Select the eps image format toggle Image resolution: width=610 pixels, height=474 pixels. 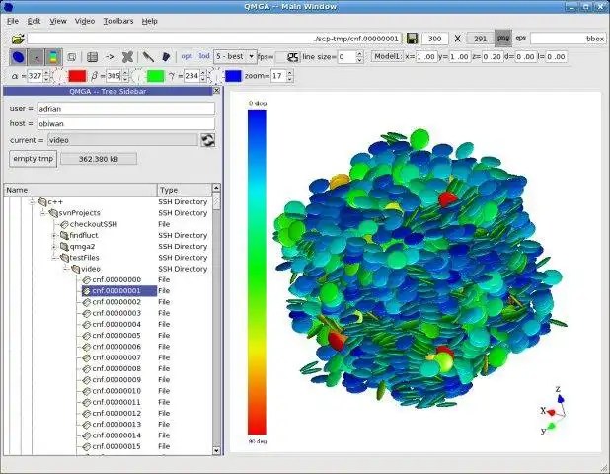tap(520, 39)
